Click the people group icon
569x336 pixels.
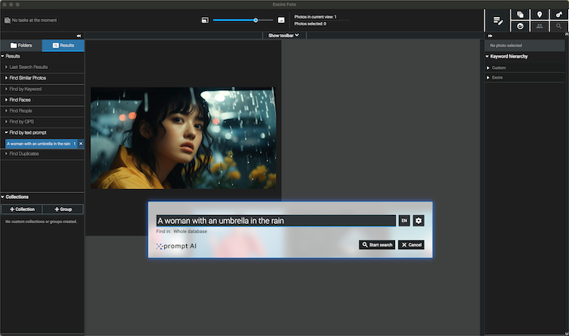[x=540, y=26]
